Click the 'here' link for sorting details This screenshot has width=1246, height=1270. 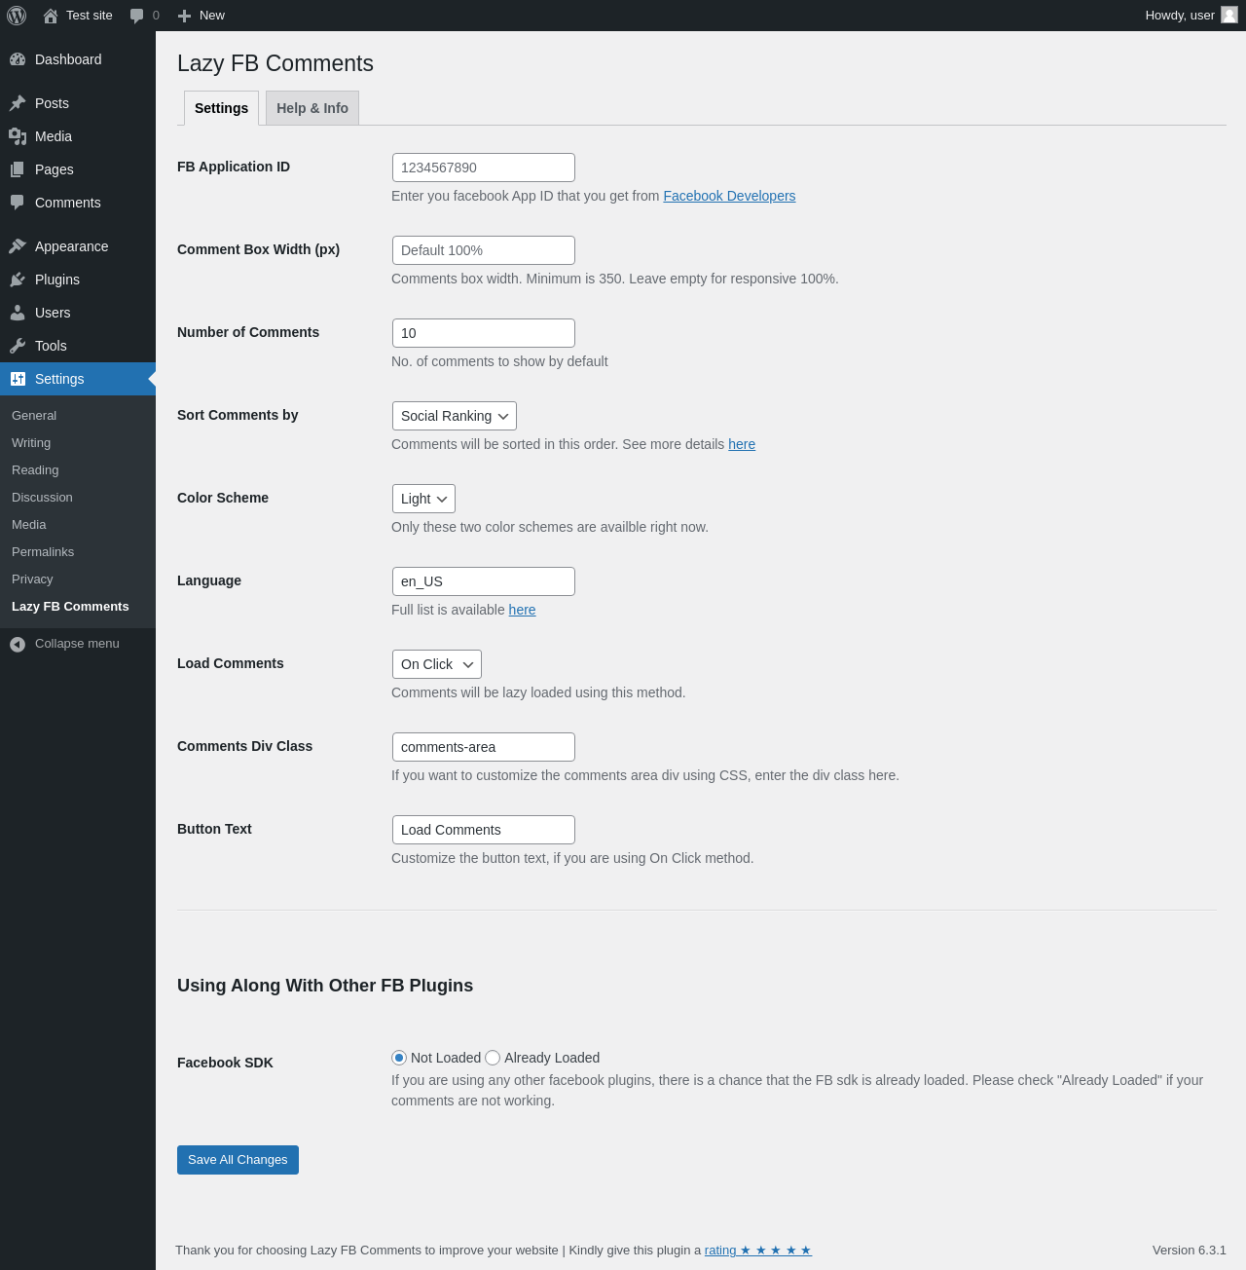tap(742, 444)
